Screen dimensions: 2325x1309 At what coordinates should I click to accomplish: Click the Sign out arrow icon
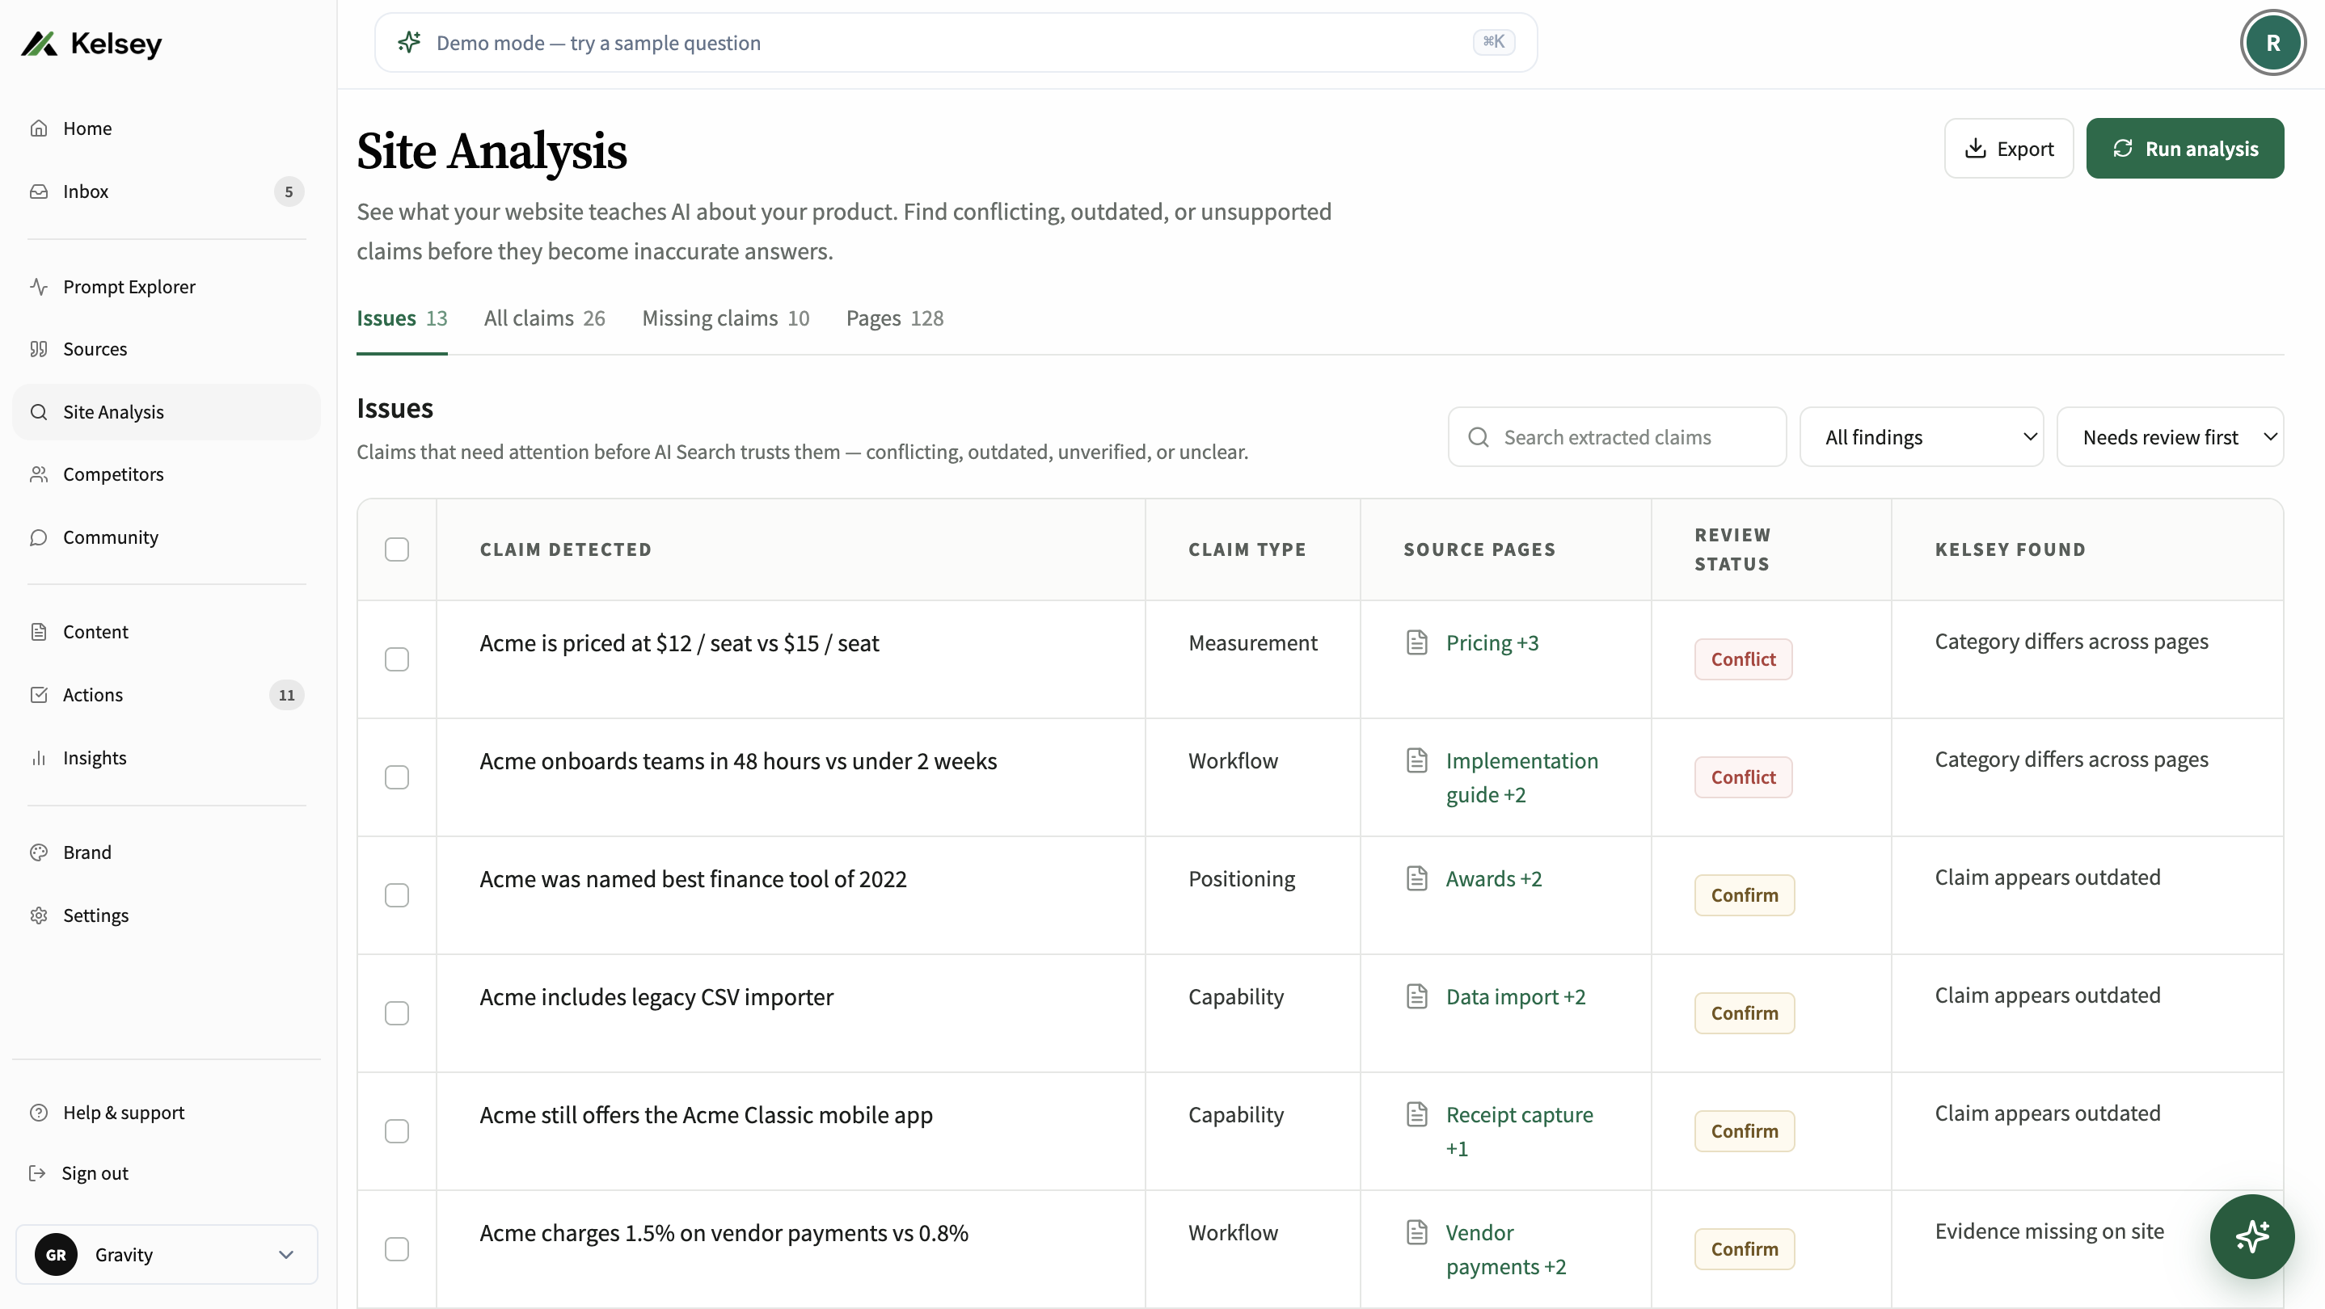[x=38, y=1172]
